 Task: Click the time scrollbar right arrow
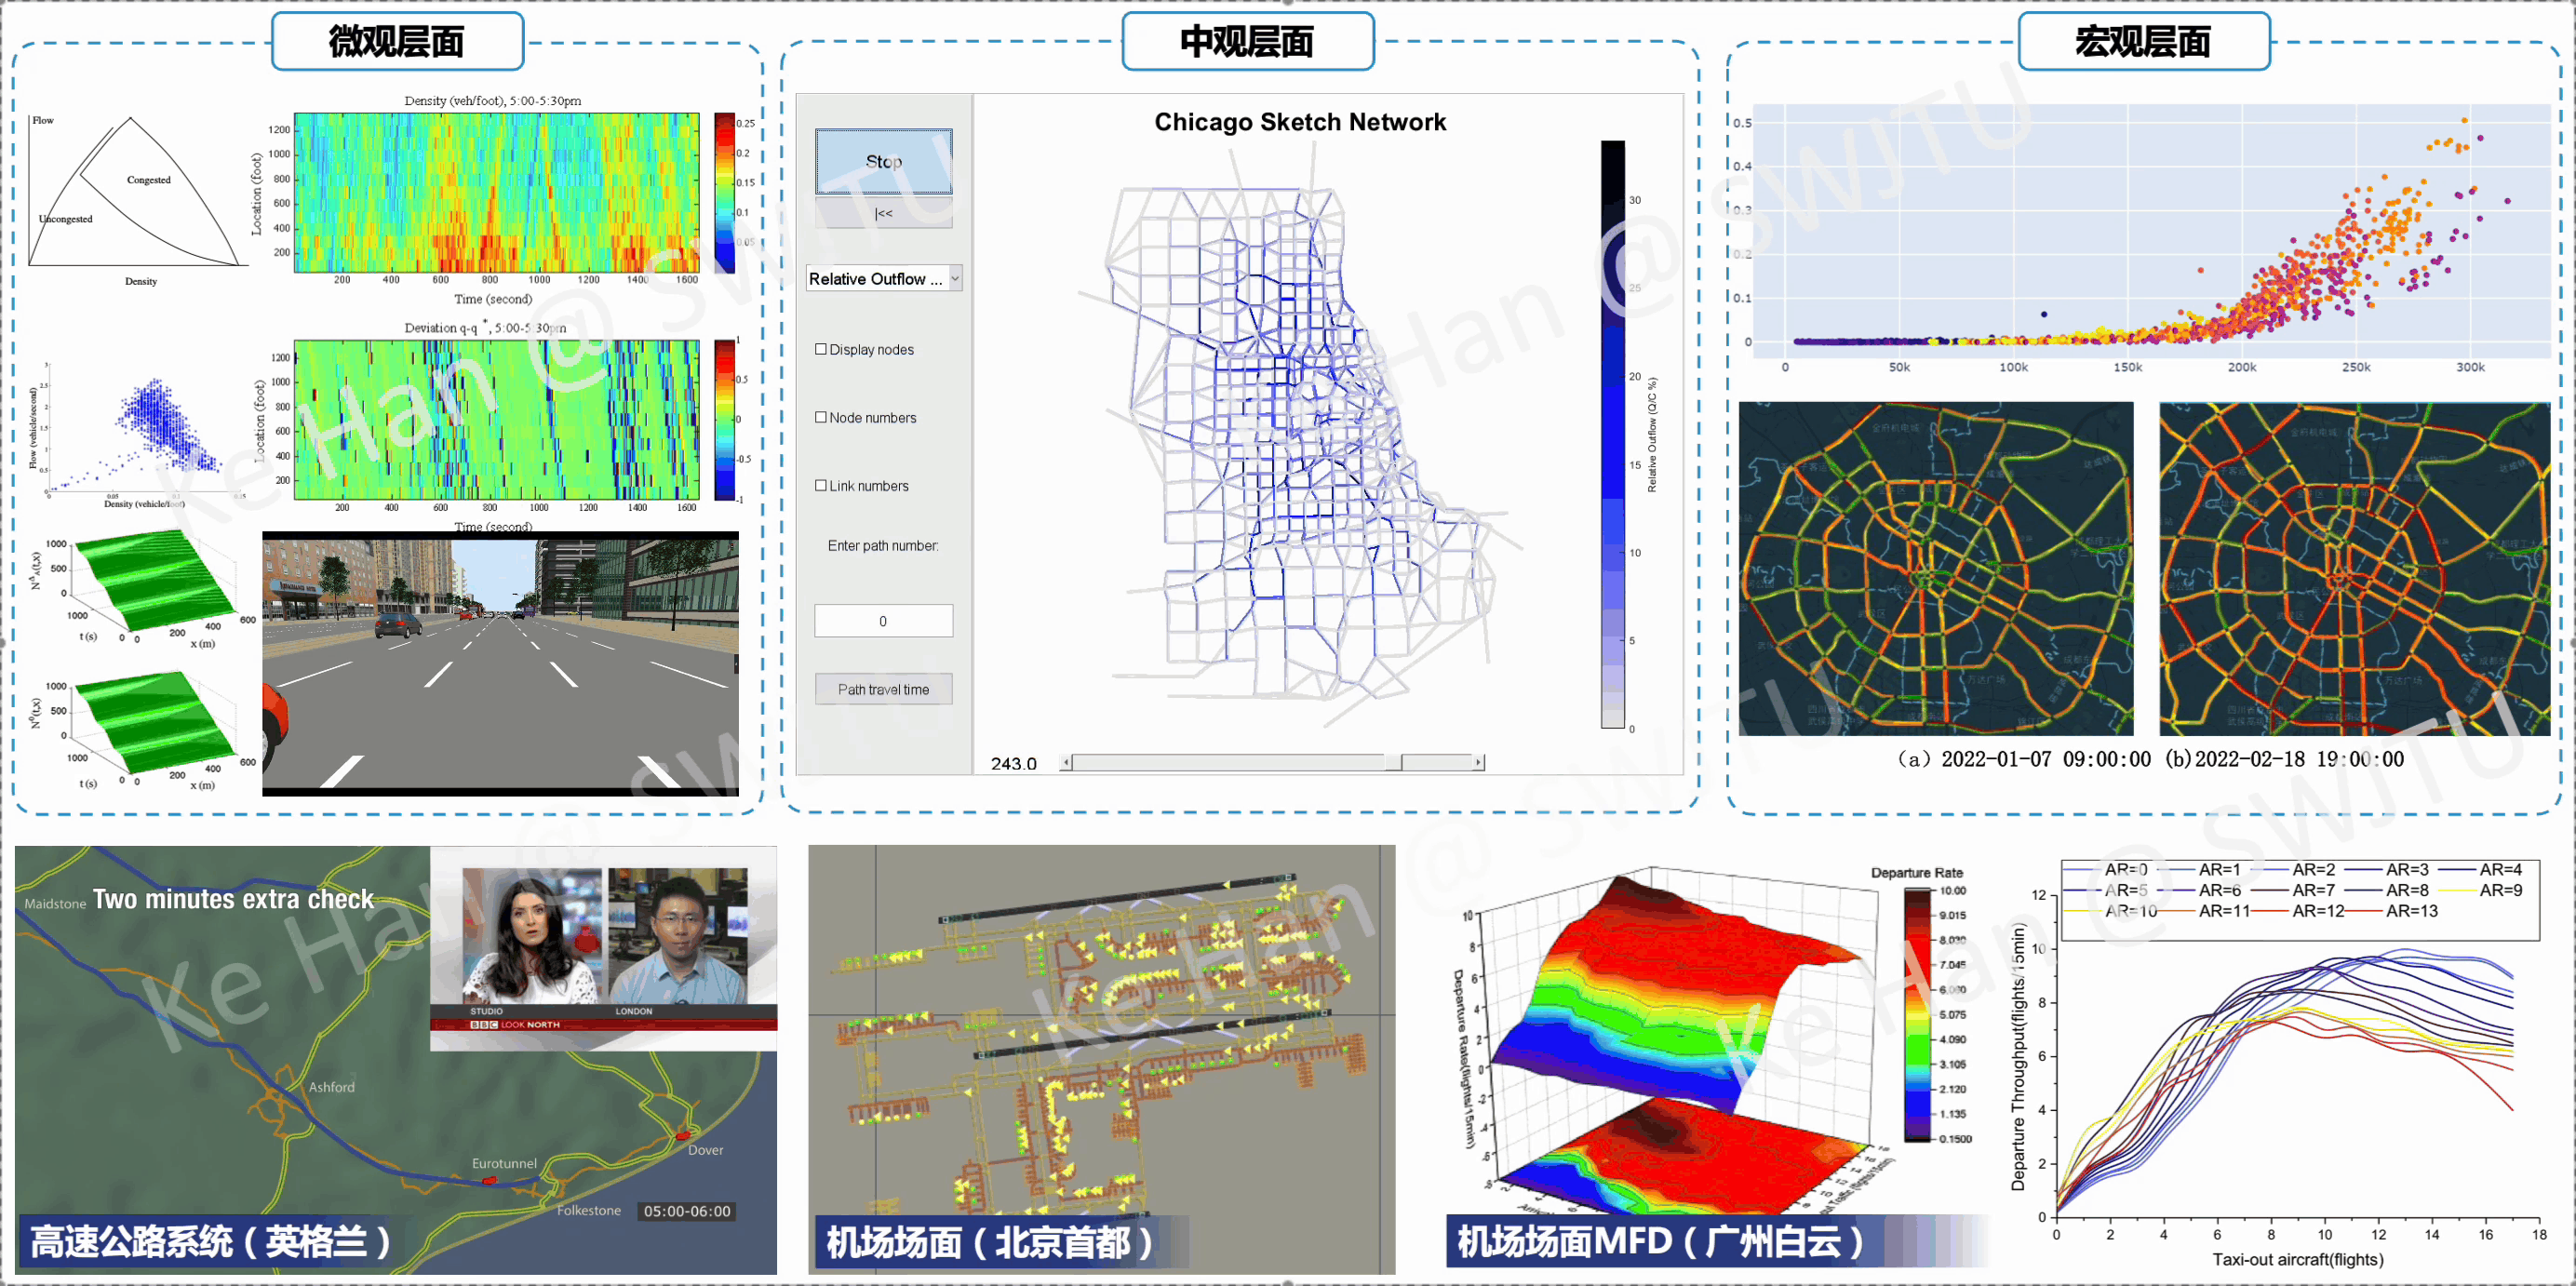tap(1478, 763)
